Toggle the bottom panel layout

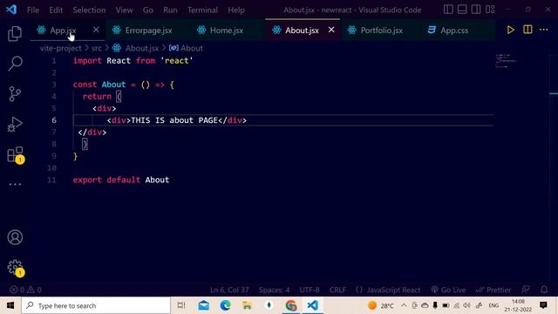click(x=462, y=10)
